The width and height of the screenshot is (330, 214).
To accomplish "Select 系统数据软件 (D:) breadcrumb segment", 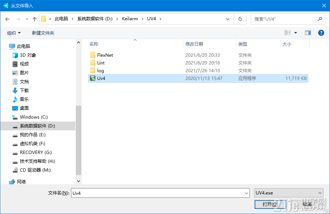I will (x=95, y=19).
